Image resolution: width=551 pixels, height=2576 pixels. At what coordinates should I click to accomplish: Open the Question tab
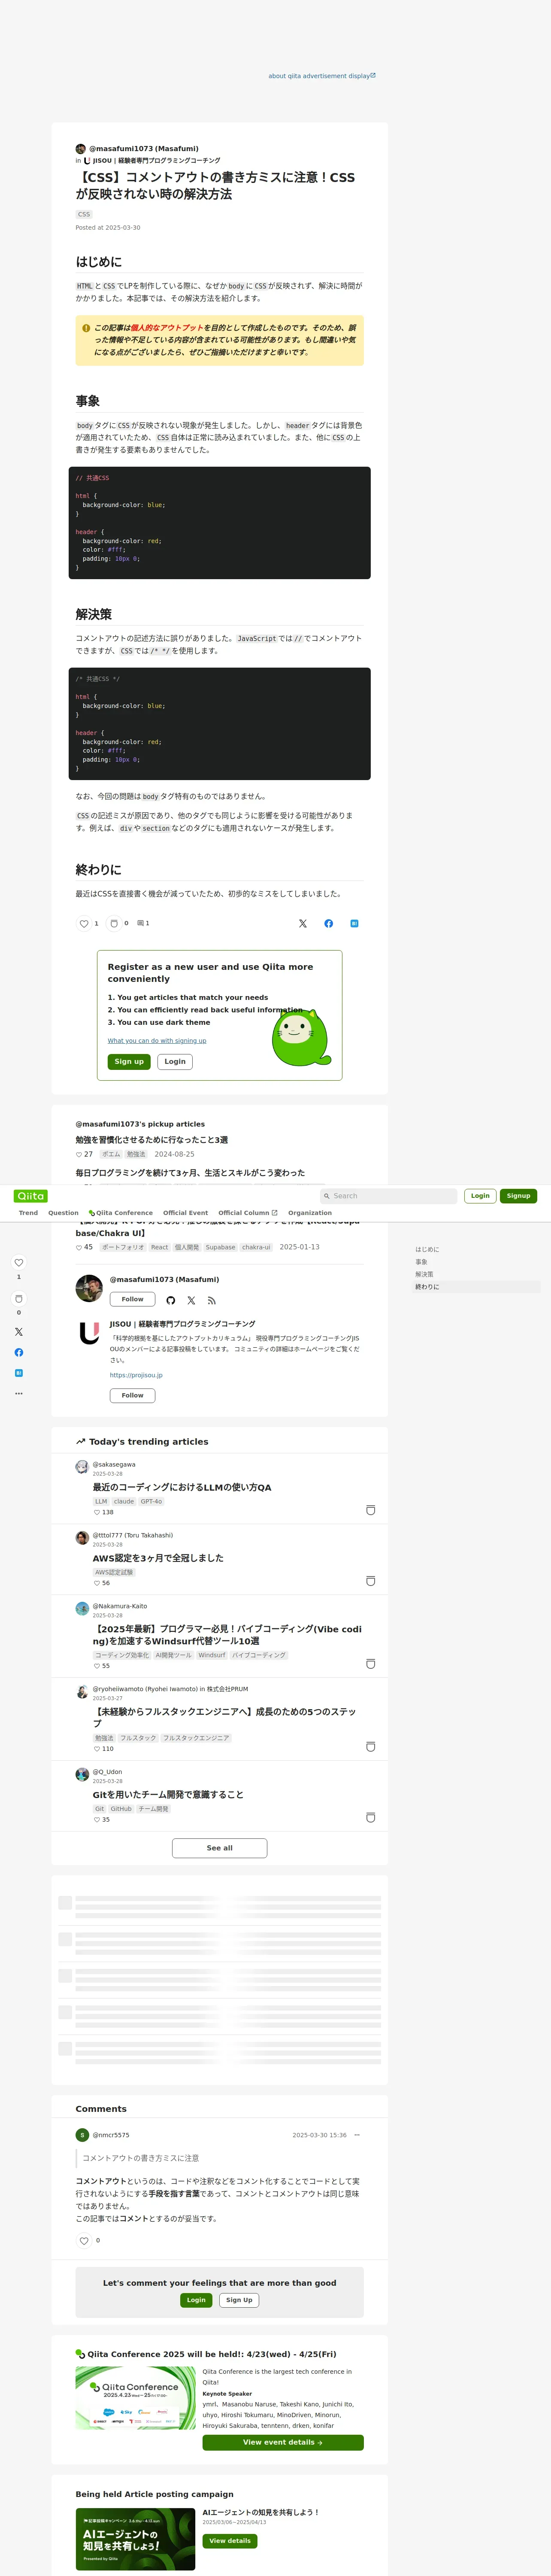coord(63,1213)
